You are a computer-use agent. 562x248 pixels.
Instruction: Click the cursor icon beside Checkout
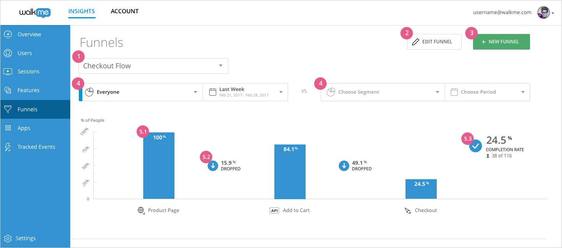[x=408, y=210]
